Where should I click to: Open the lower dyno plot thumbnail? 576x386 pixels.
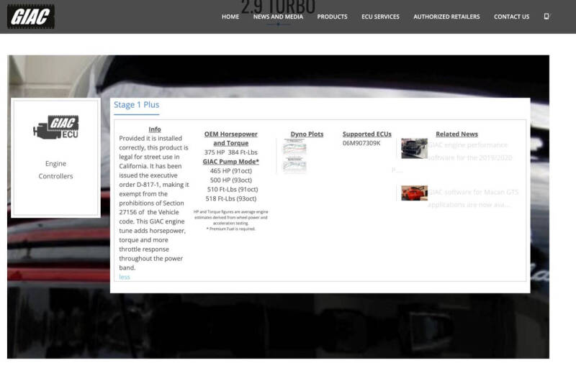point(294,164)
